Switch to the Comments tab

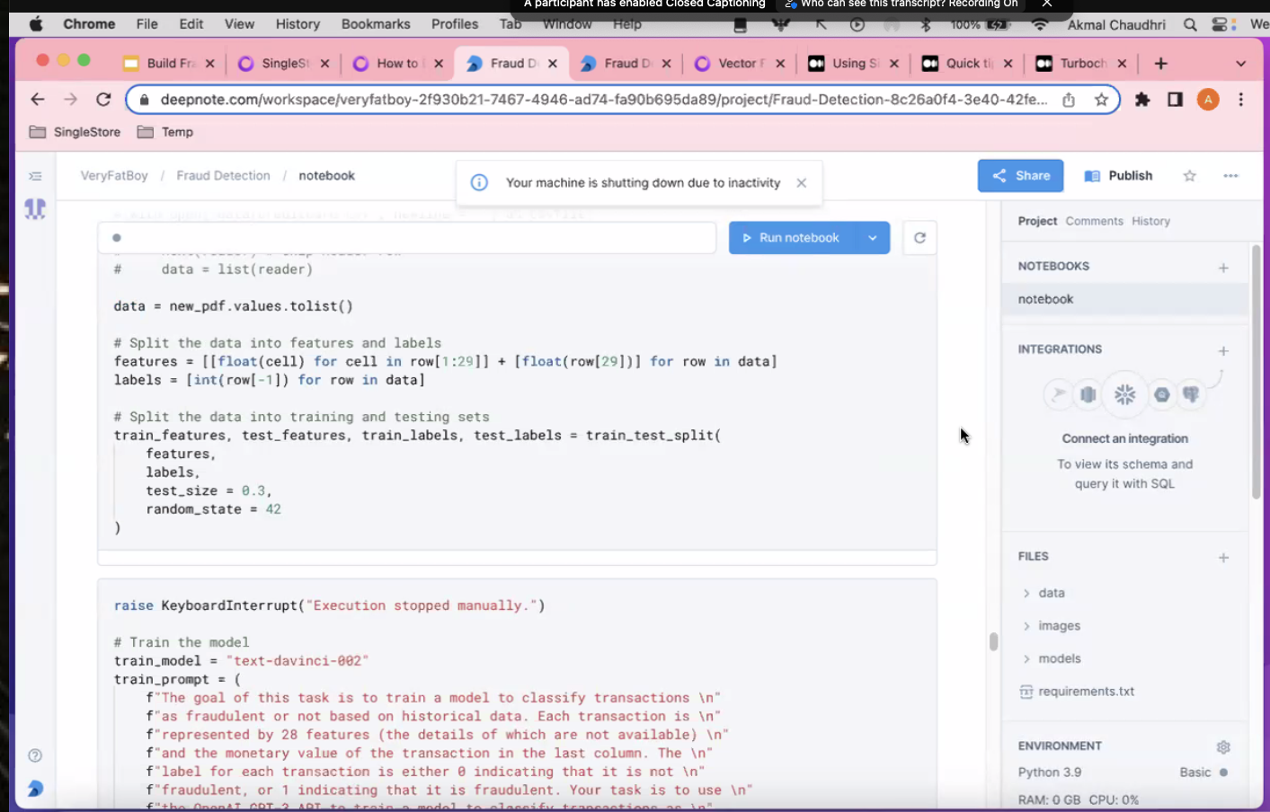(1094, 221)
